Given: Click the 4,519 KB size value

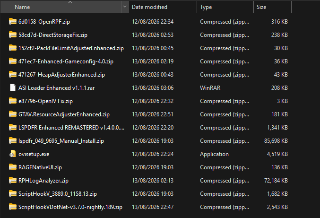Looking at the screenshot, I should click(277, 154).
